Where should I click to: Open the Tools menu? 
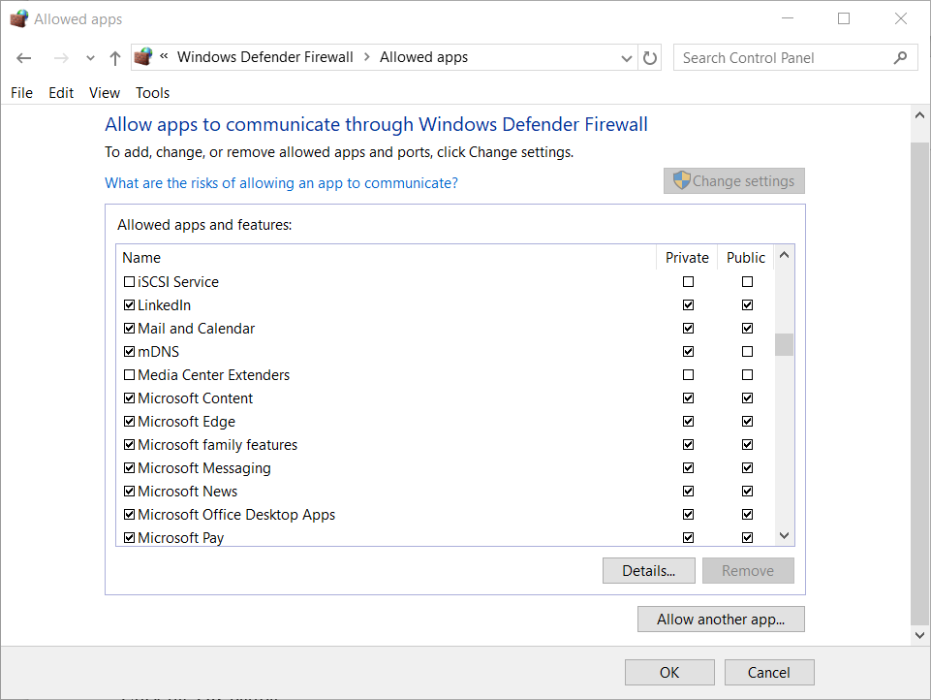point(153,93)
